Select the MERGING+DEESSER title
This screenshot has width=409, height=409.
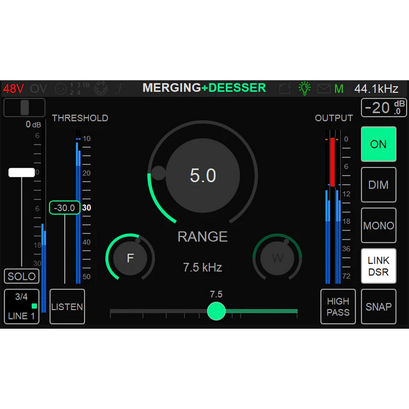click(x=204, y=88)
